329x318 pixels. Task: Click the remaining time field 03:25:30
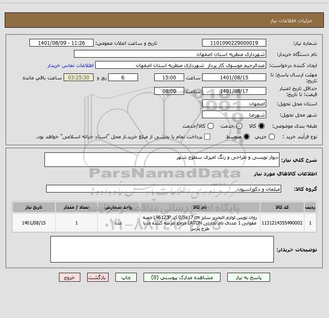point(79,77)
